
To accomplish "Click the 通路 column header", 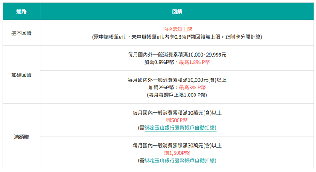I will tap(21, 12).
